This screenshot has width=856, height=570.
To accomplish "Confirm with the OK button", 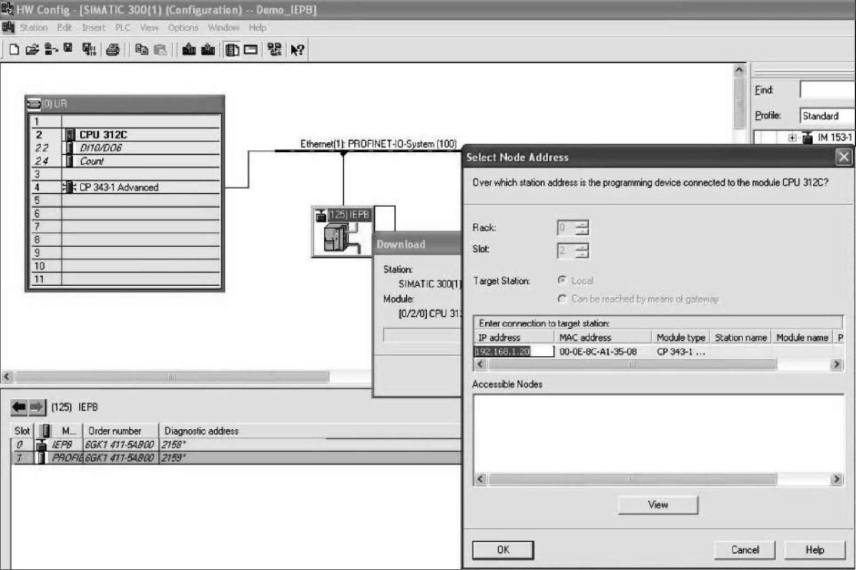I will 503,550.
